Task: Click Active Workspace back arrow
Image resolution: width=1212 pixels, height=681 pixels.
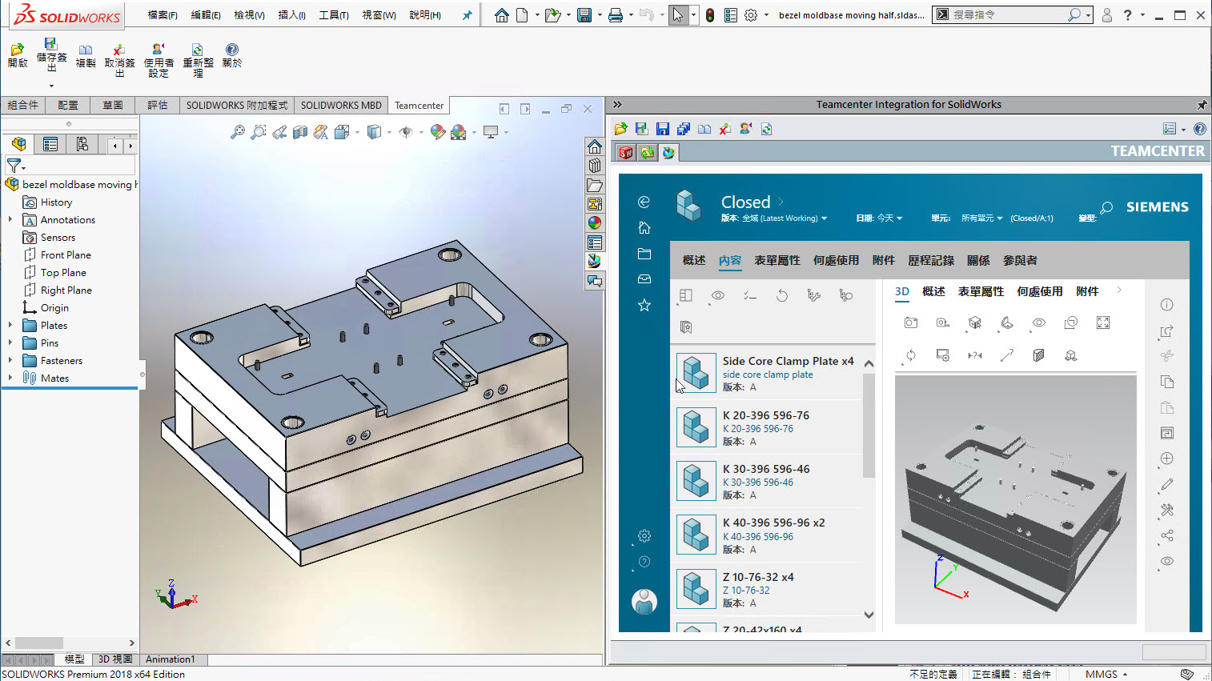Action: pyautogui.click(x=644, y=202)
